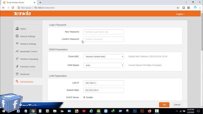Open the Windows notification center

[x=198, y=111]
